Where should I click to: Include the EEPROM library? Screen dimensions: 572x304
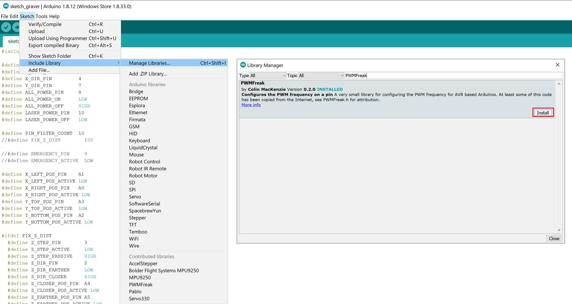[174, 98]
